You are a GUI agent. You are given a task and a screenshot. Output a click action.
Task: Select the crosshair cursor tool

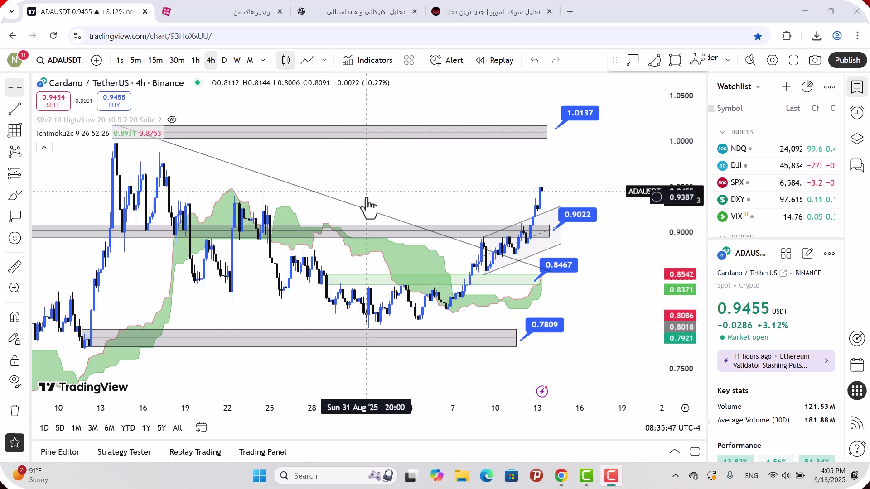(x=15, y=87)
